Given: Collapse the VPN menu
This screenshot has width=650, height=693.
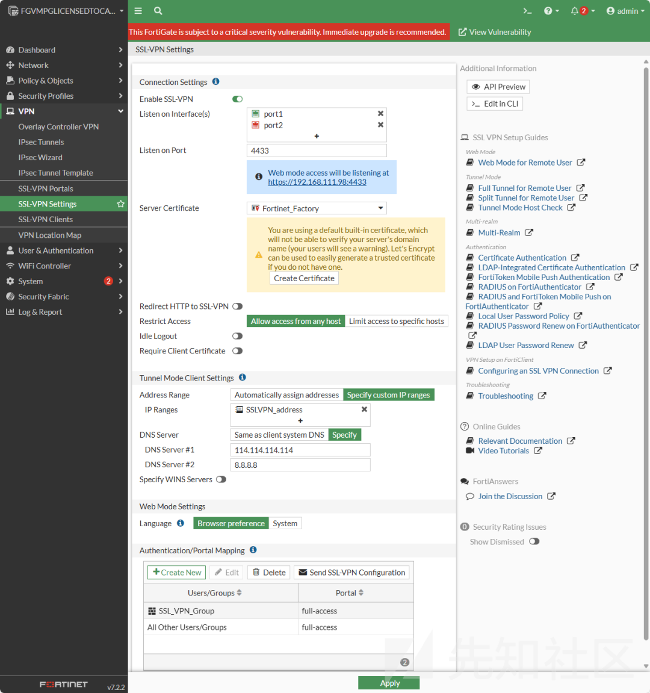Looking at the screenshot, I should [x=64, y=111].
